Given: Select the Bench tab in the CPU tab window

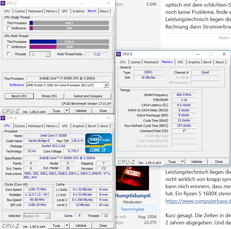Looking at the screenshot, I should coord(92,126).
